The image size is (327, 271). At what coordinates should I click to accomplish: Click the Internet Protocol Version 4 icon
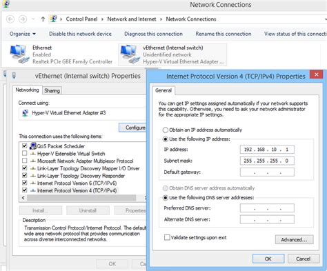tap(33, 190)
